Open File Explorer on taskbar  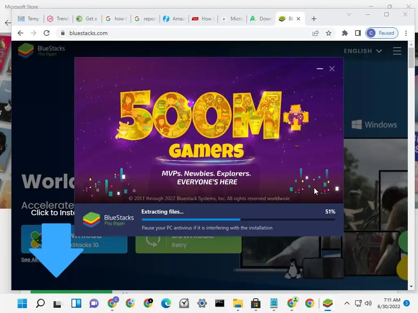238,303
